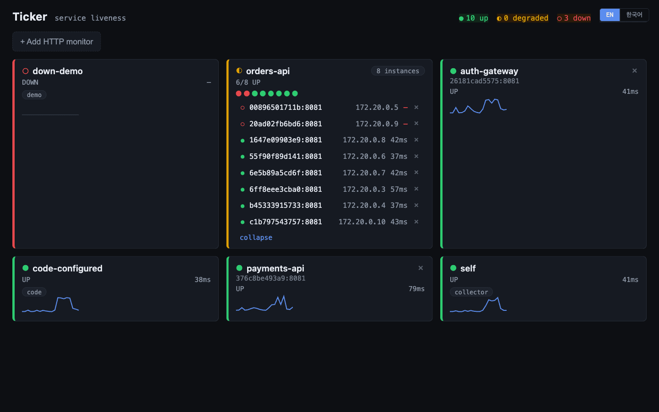Screen dimensions: 659x412
Task: Remove instance 00896501711b:8081 with its x
Action: pos(416,107)
